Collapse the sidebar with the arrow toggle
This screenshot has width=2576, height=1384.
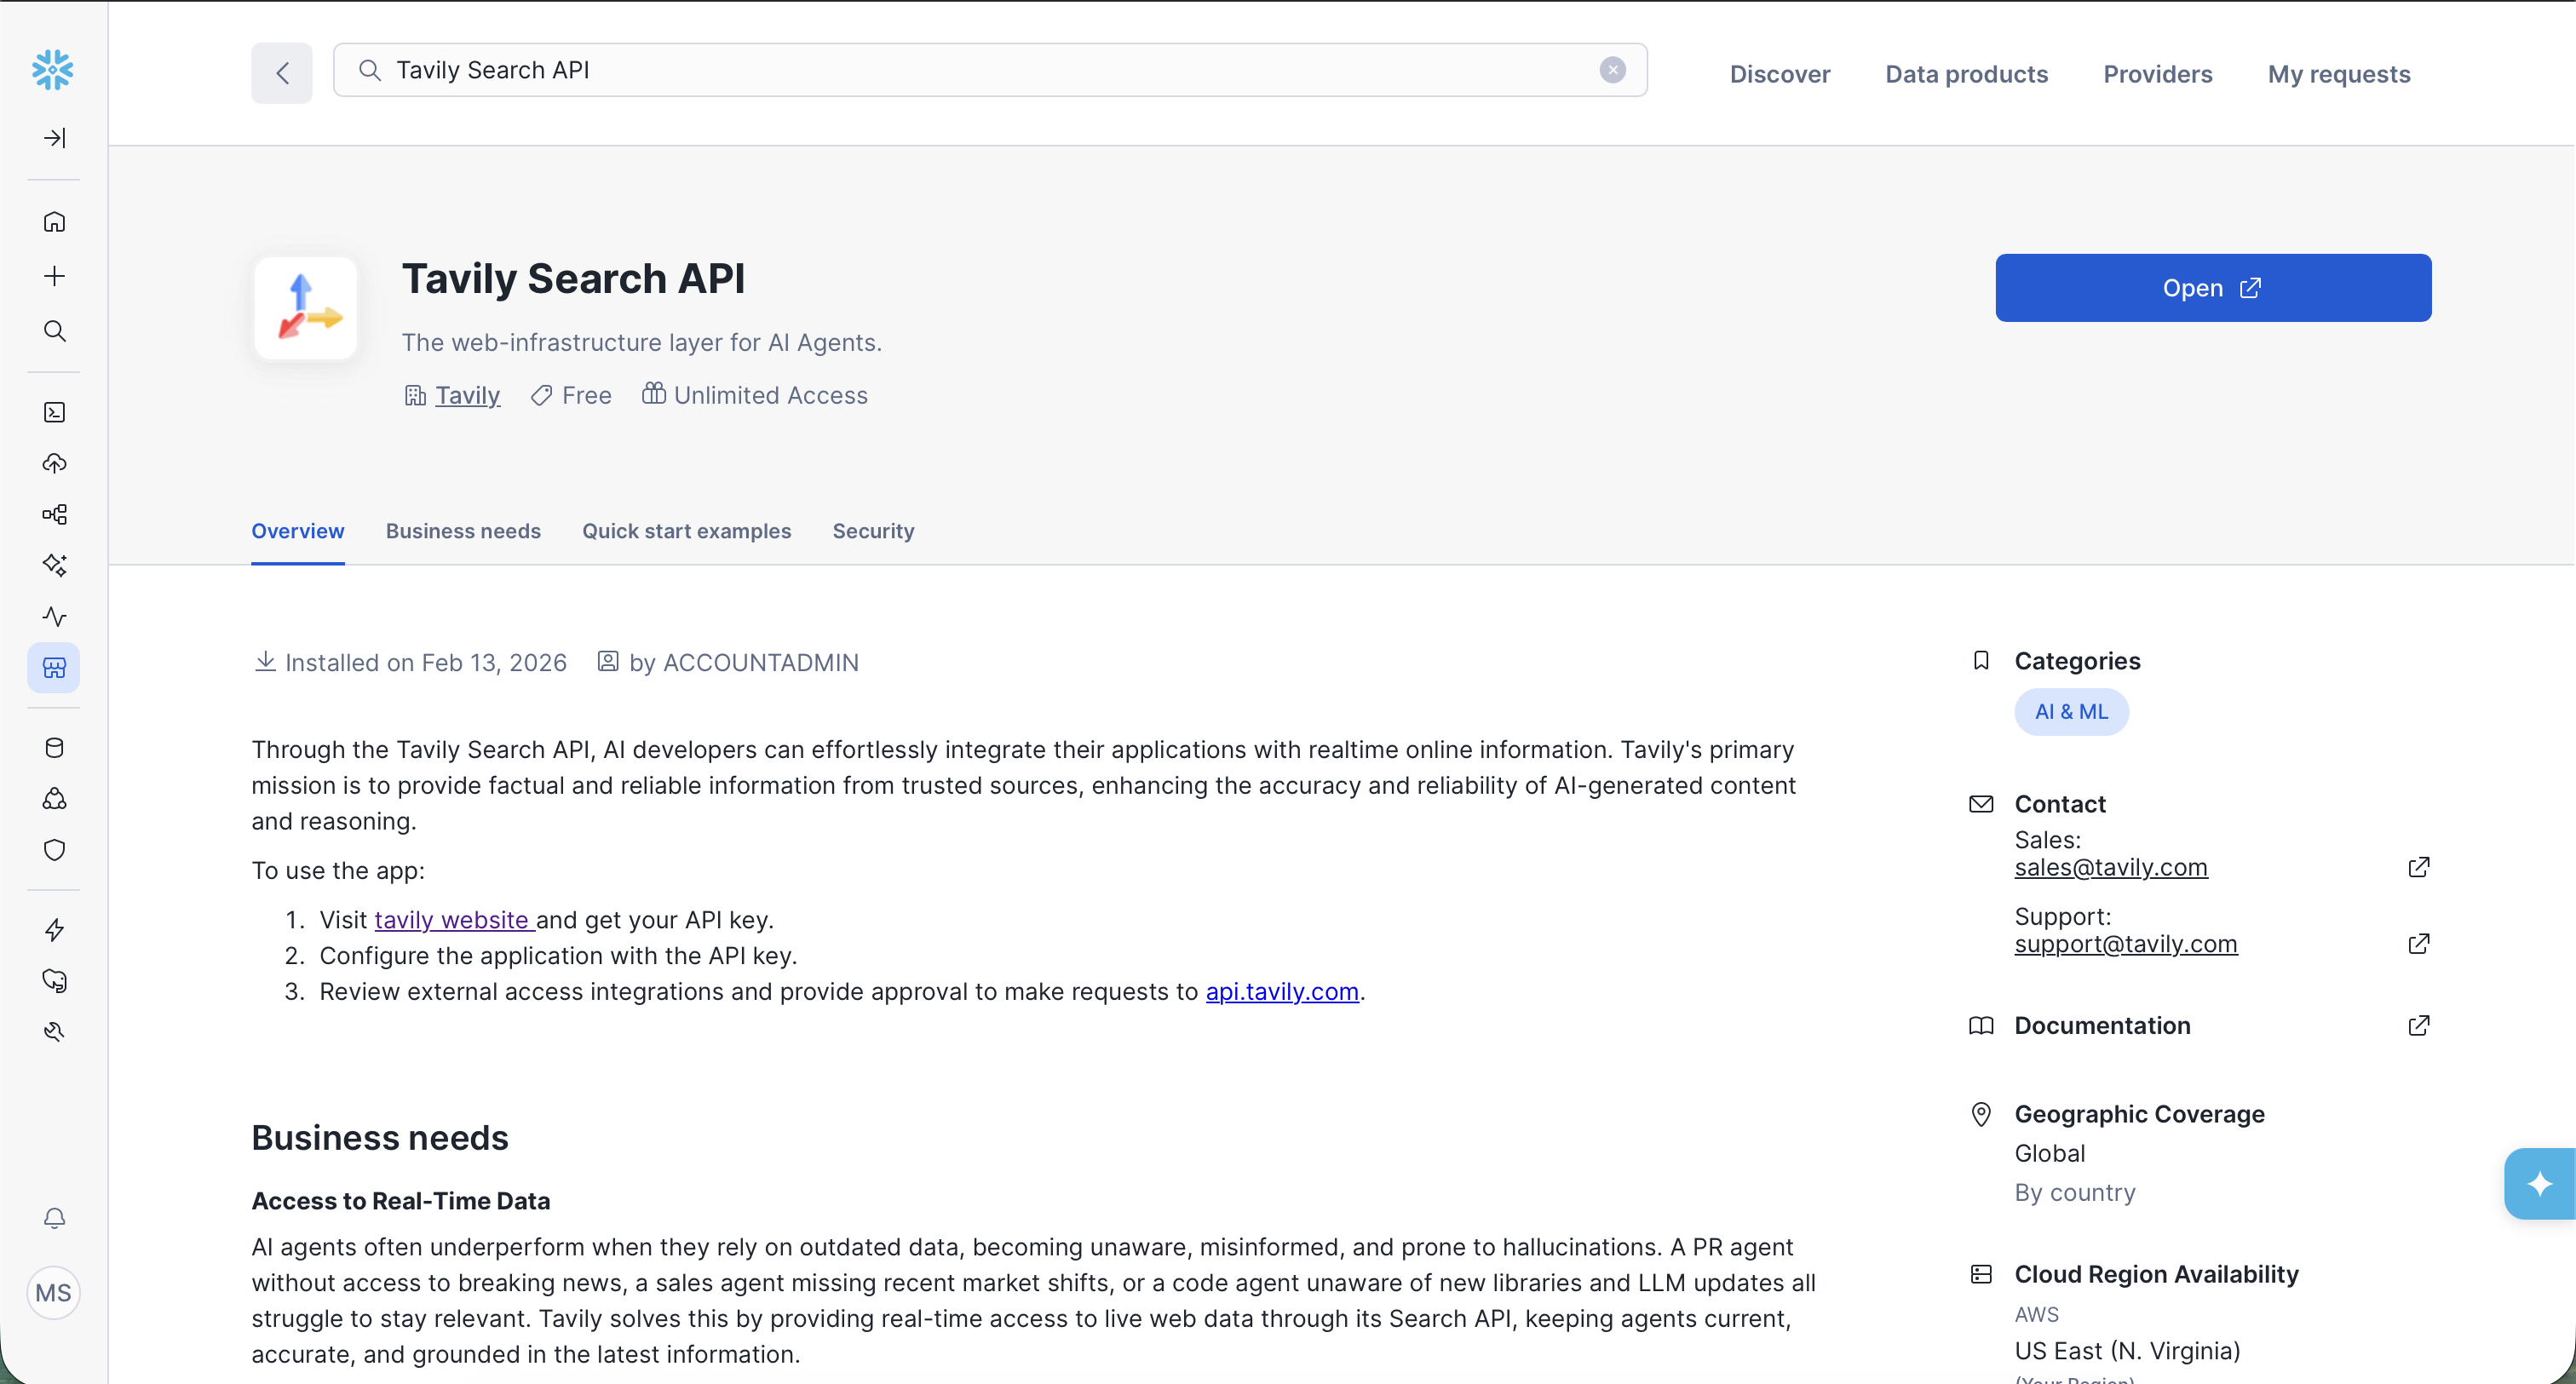(55, 138)
